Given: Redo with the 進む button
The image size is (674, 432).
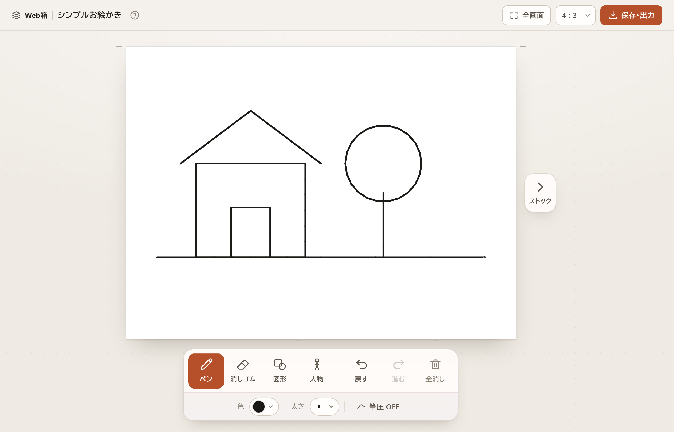Looking at the screenshot, I should pos(398,371).
